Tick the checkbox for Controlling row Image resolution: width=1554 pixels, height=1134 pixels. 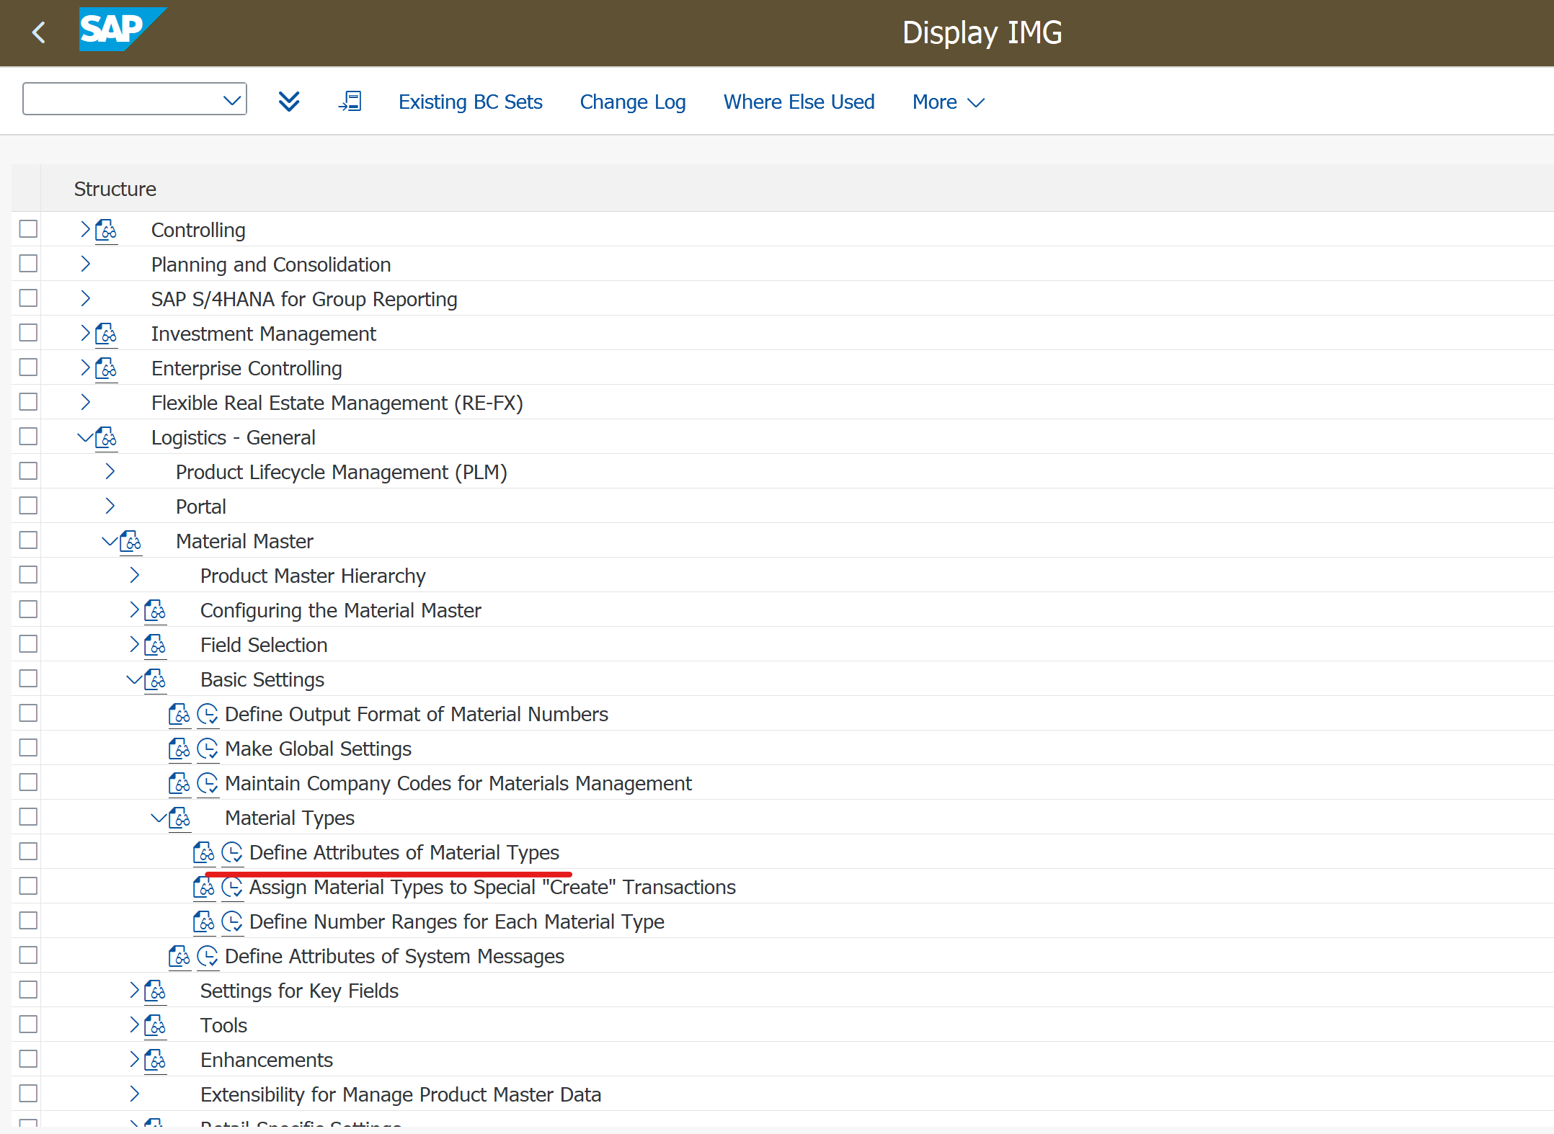point(28,229)
